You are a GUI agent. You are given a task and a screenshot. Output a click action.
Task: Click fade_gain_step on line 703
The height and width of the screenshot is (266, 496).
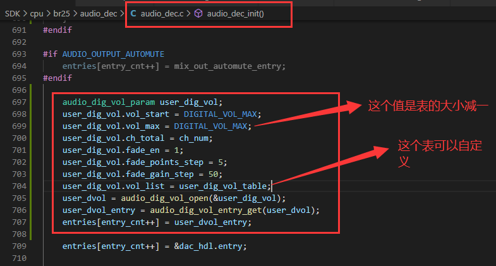tap(159, 174)
